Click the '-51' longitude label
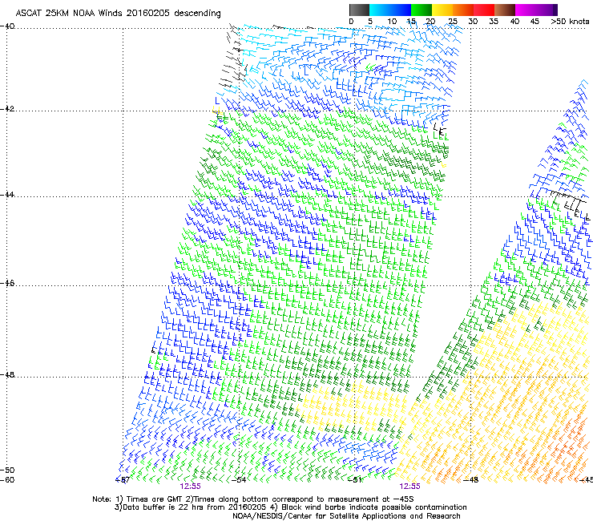 coord(355,480)
